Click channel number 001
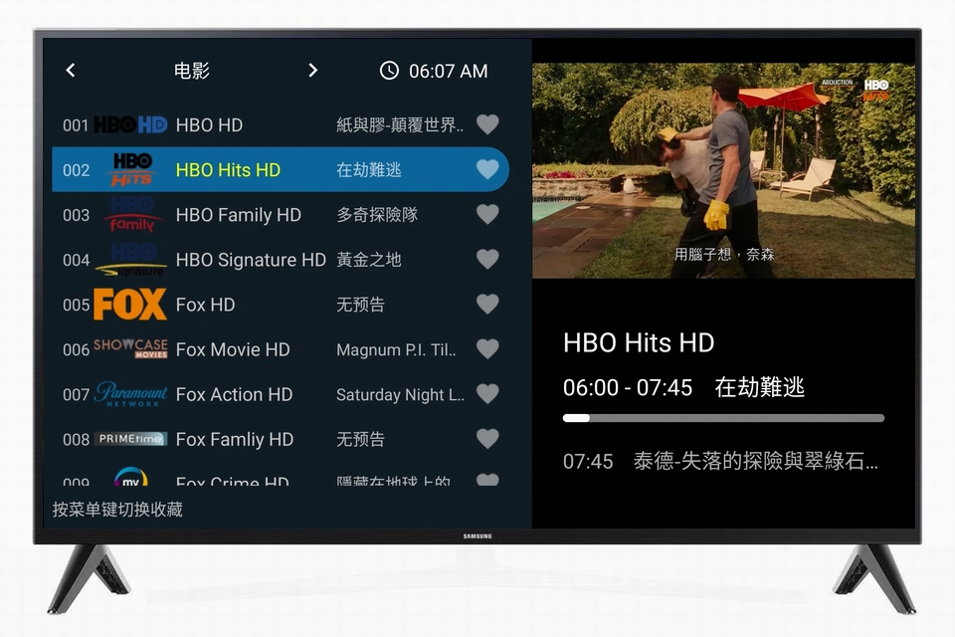The image size is (955, 637). tap(77, 125)
